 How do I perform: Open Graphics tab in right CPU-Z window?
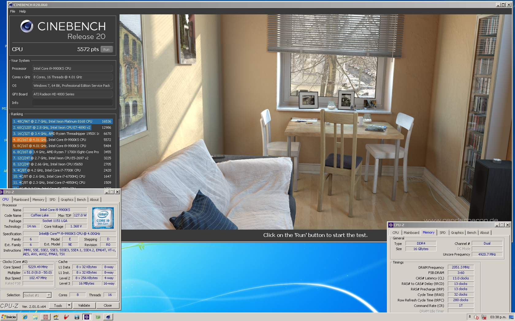pyautogui.click(x=457, y=233)
